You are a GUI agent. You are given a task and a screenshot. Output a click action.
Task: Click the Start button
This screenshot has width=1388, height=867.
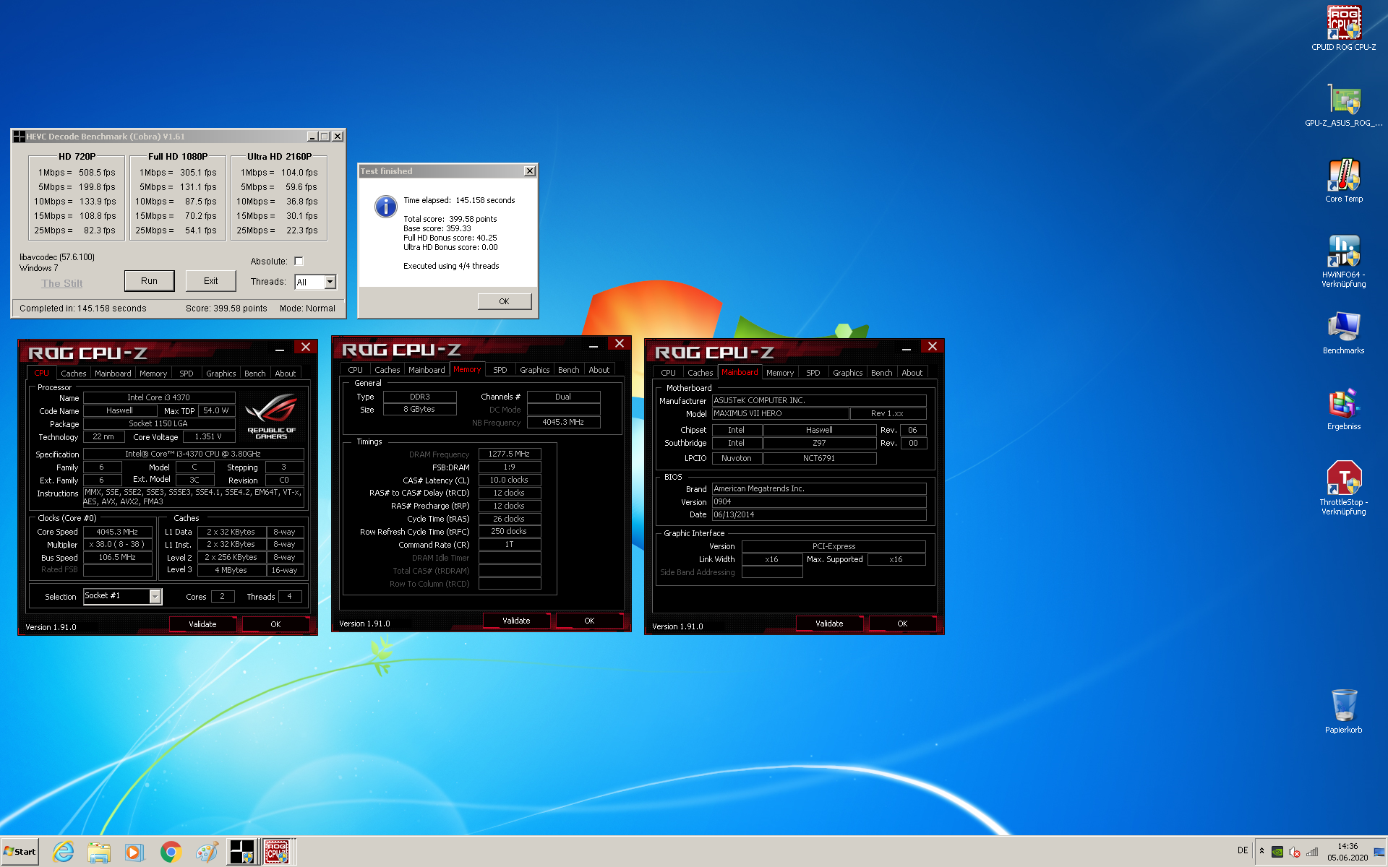(x=20, y=852)
